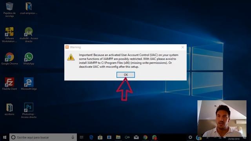Close the Warning dialog with X

183,47
